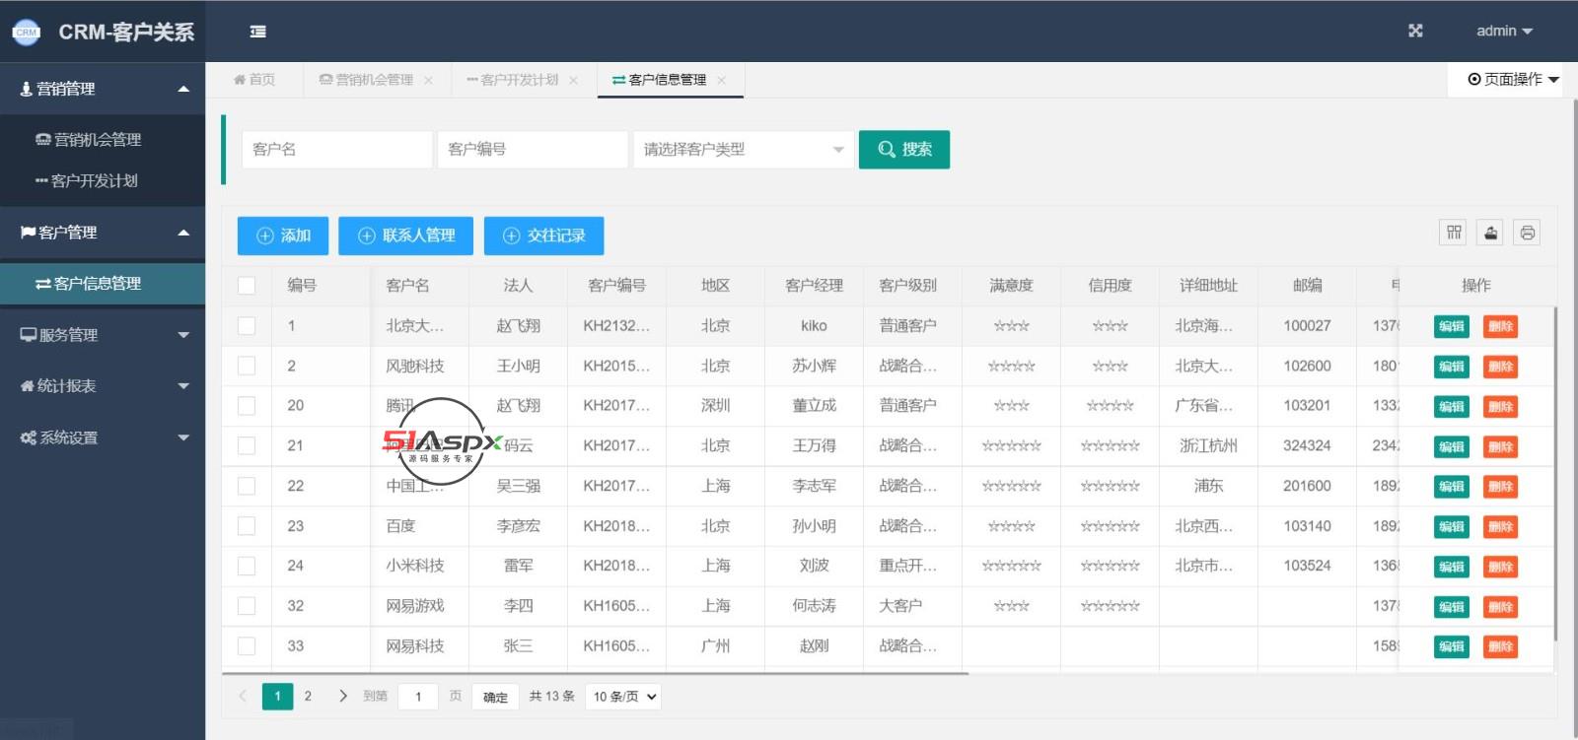
Task: Edit the 百度 row
Action: [1452, 526]
